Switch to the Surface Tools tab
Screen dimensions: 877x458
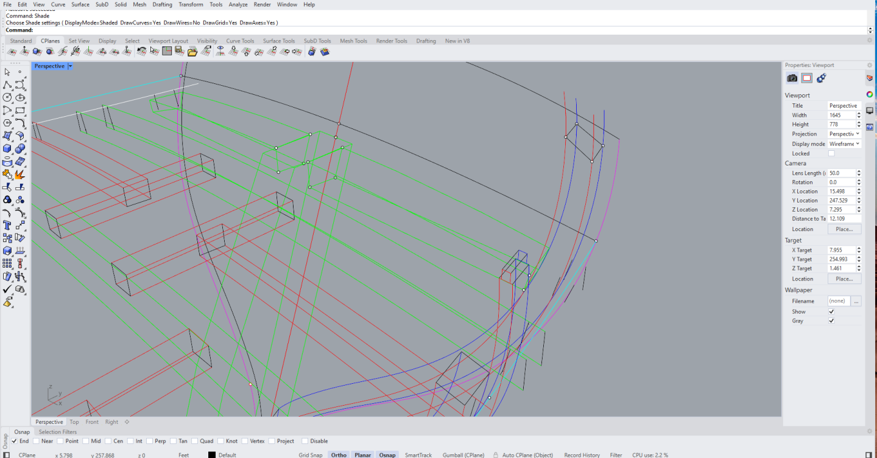pos(279,41)
